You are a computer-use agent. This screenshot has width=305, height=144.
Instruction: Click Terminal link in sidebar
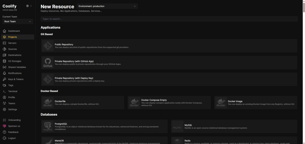(18, 91)
